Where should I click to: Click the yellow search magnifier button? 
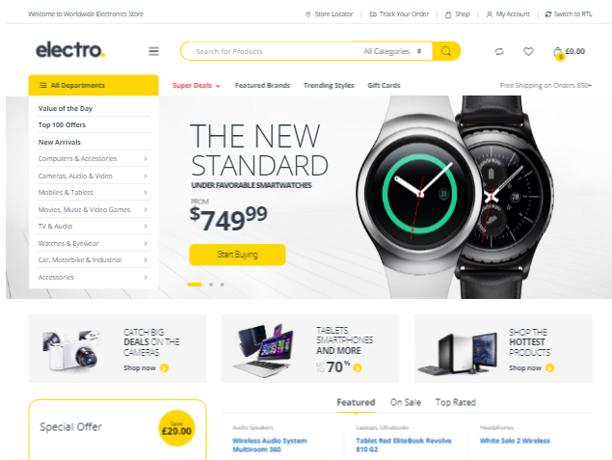click(446, 51)
